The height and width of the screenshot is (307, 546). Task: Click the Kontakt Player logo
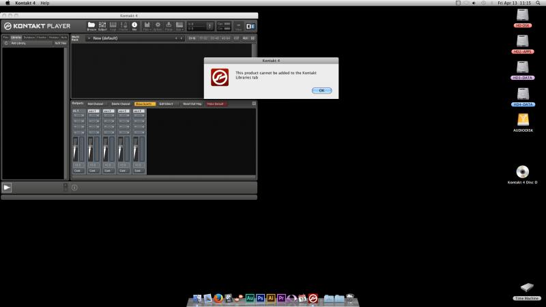coord(37,26)
